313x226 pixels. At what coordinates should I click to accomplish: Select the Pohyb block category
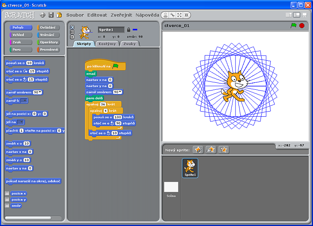[x=21, y=27]
